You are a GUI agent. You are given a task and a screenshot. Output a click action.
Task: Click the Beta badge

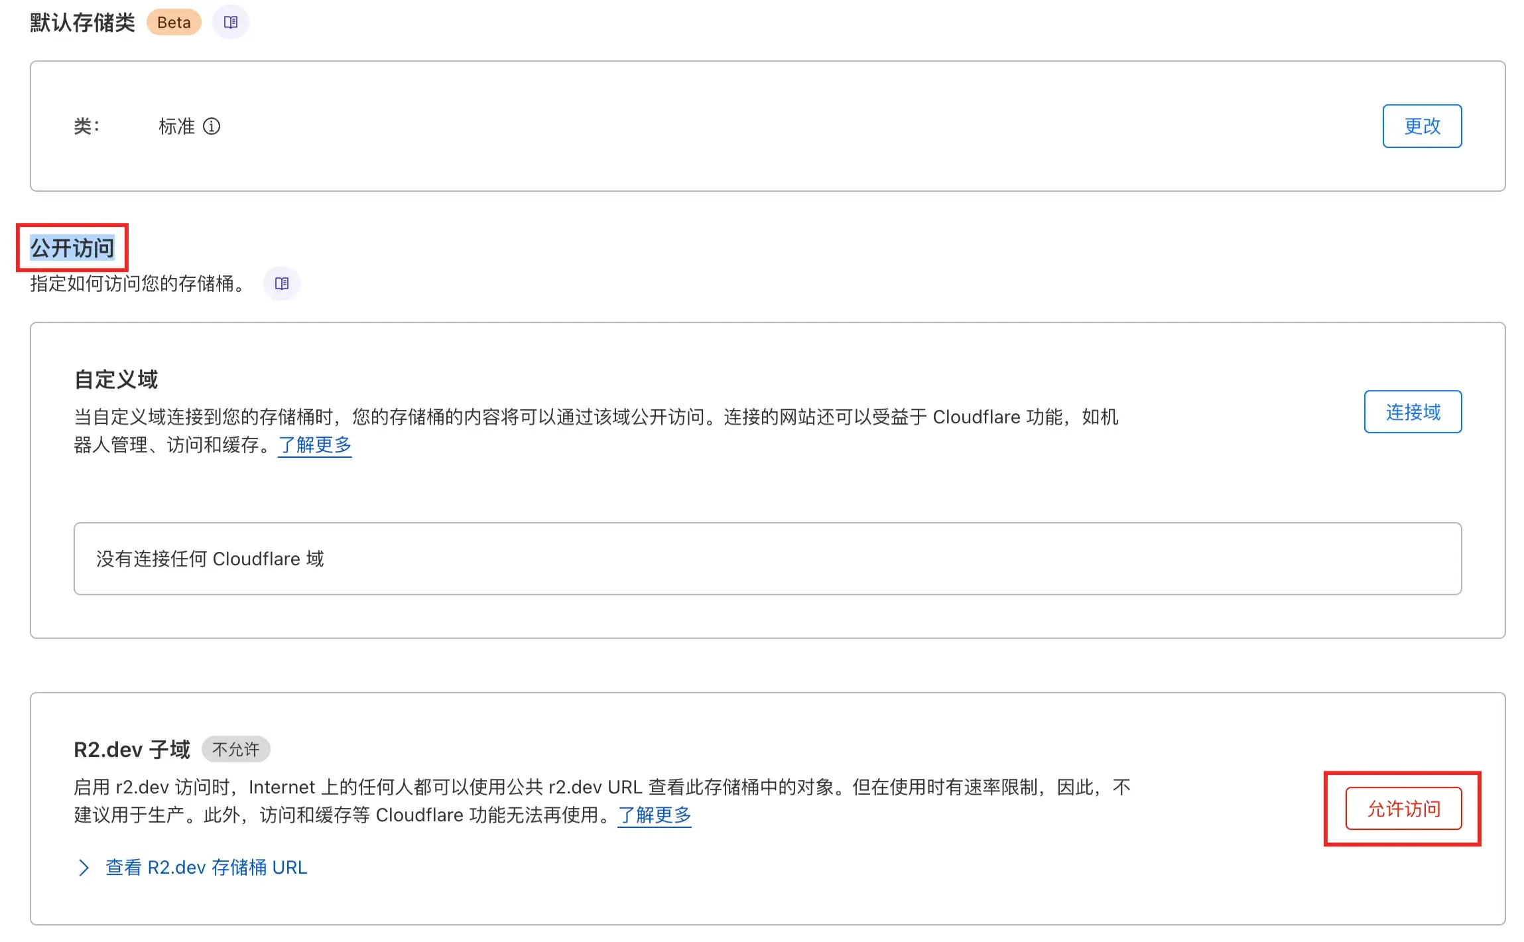174,23
